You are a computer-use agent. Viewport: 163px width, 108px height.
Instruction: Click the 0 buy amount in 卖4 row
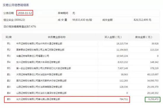pos(127,93)
